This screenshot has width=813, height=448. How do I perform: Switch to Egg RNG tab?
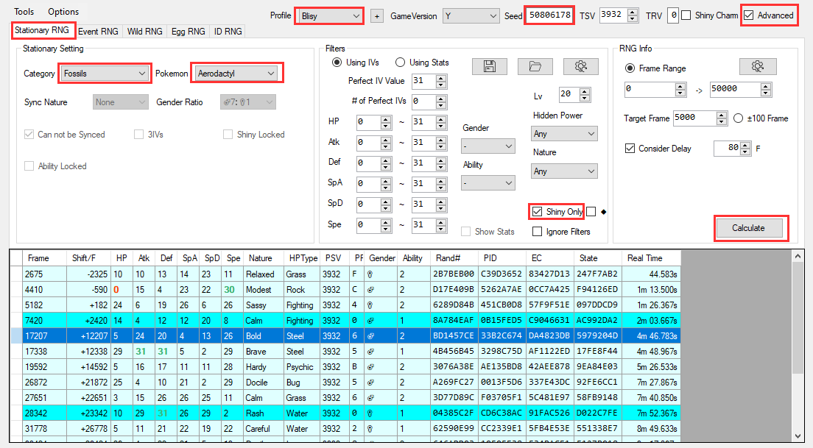189,32
